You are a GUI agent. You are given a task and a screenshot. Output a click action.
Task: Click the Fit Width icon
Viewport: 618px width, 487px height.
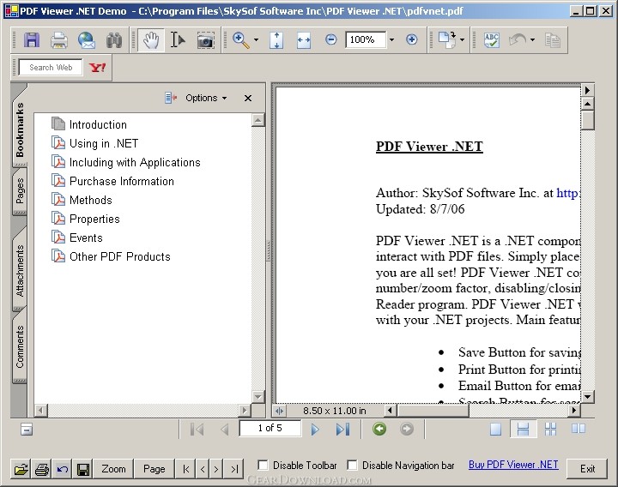click(x=304, y=39)
